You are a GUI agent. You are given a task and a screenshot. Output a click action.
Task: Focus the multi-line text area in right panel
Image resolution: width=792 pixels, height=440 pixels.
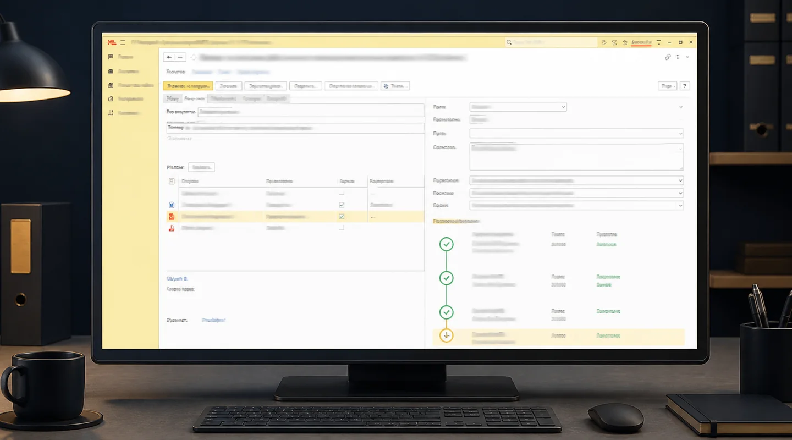tap(576, 156)
